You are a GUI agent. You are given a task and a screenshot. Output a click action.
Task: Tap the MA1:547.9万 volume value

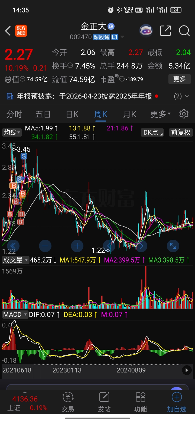click(x=80, y=260)
